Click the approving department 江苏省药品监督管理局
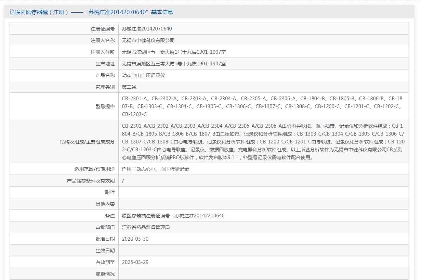The image size is (422, 280). click(x=146, y=227)
